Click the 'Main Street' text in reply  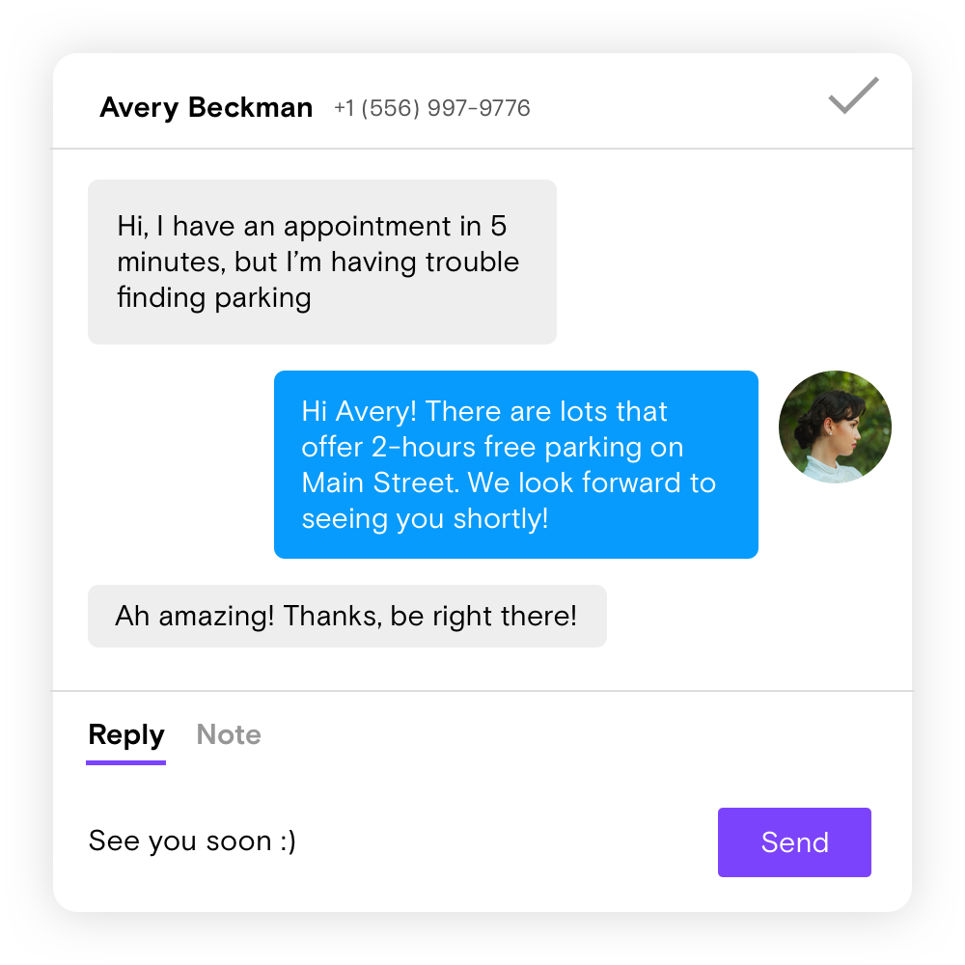pos(379,483)
